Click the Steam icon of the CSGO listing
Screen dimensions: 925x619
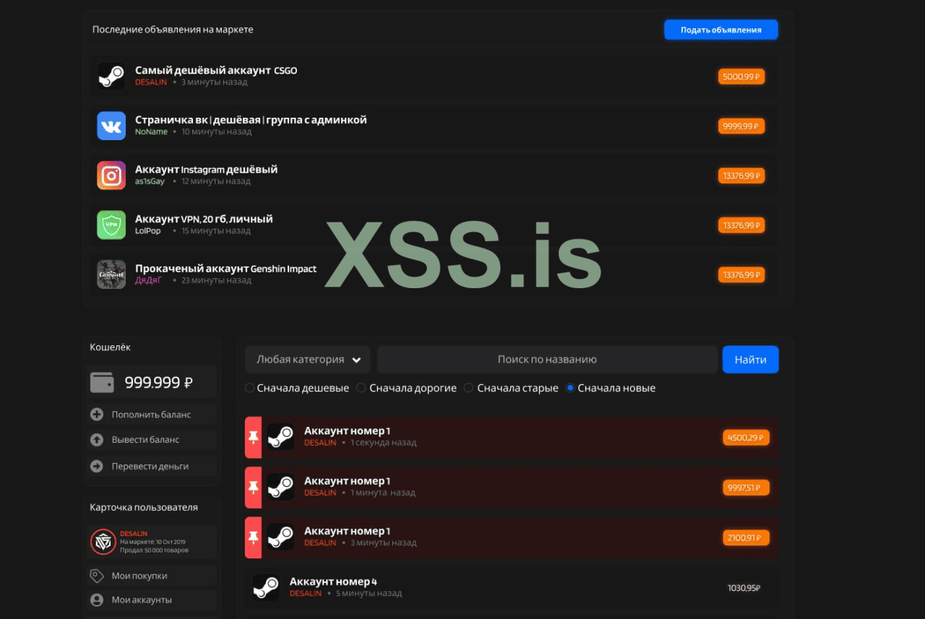pos(111,76)
